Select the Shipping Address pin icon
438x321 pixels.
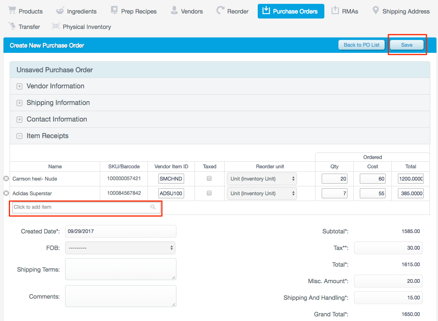375,11
